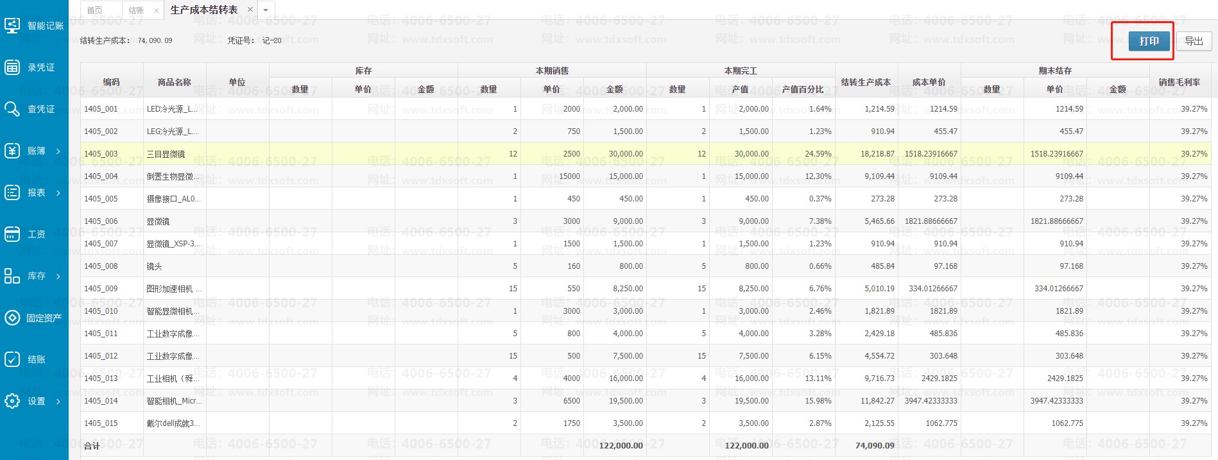The image size is (1218, 460).
Task: Open the 工资 payroll icon
Action: coord(12,234)
